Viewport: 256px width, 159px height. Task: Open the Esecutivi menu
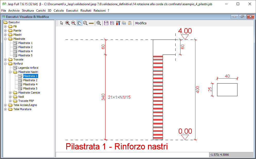[72, 11]
